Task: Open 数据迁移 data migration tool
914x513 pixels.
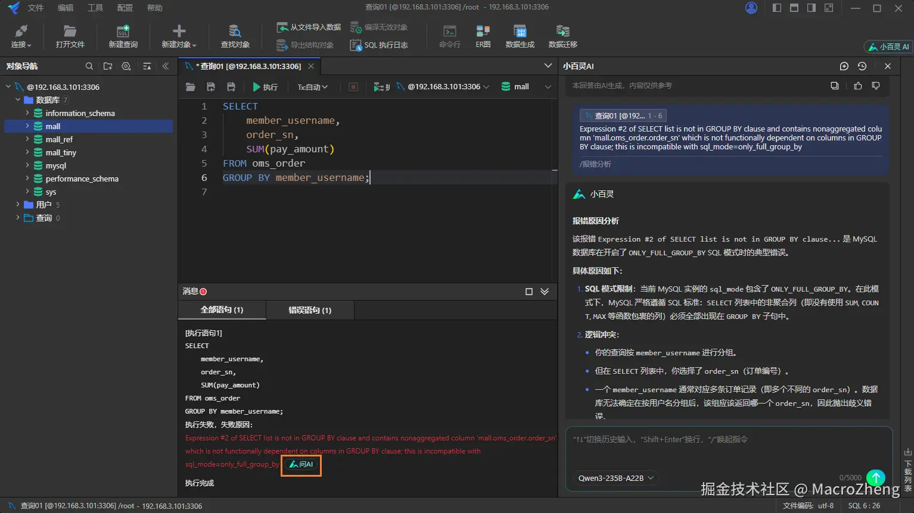Action: [563, 36]
